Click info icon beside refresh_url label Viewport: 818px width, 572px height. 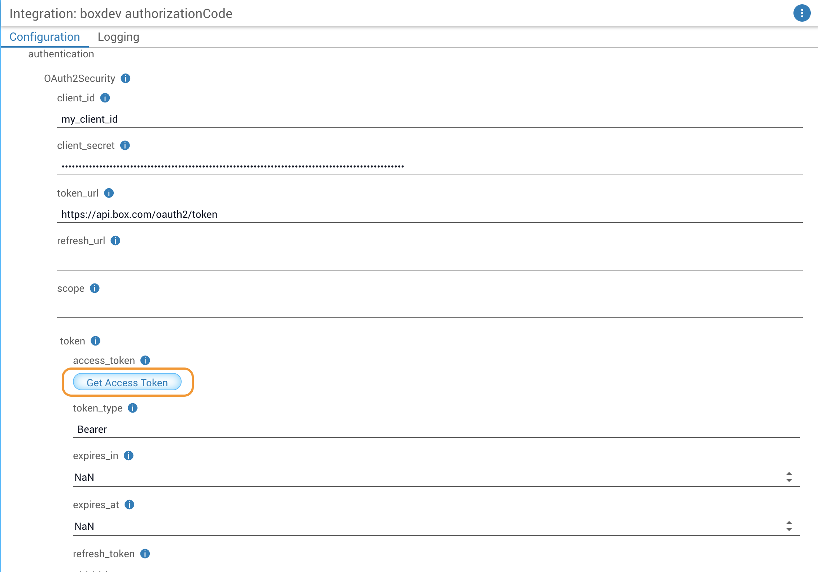(115, 241)
